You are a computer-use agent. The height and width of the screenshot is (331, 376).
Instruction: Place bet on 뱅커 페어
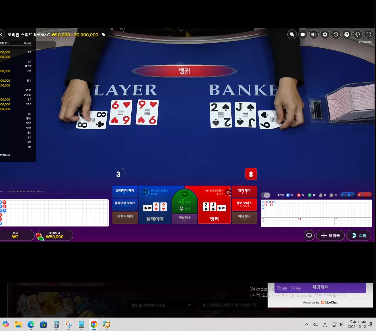pos(244,192)
